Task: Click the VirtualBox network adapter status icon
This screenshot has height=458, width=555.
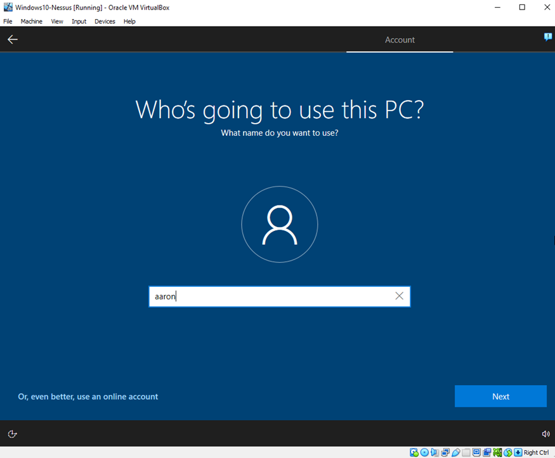Action: pos(445,452)
